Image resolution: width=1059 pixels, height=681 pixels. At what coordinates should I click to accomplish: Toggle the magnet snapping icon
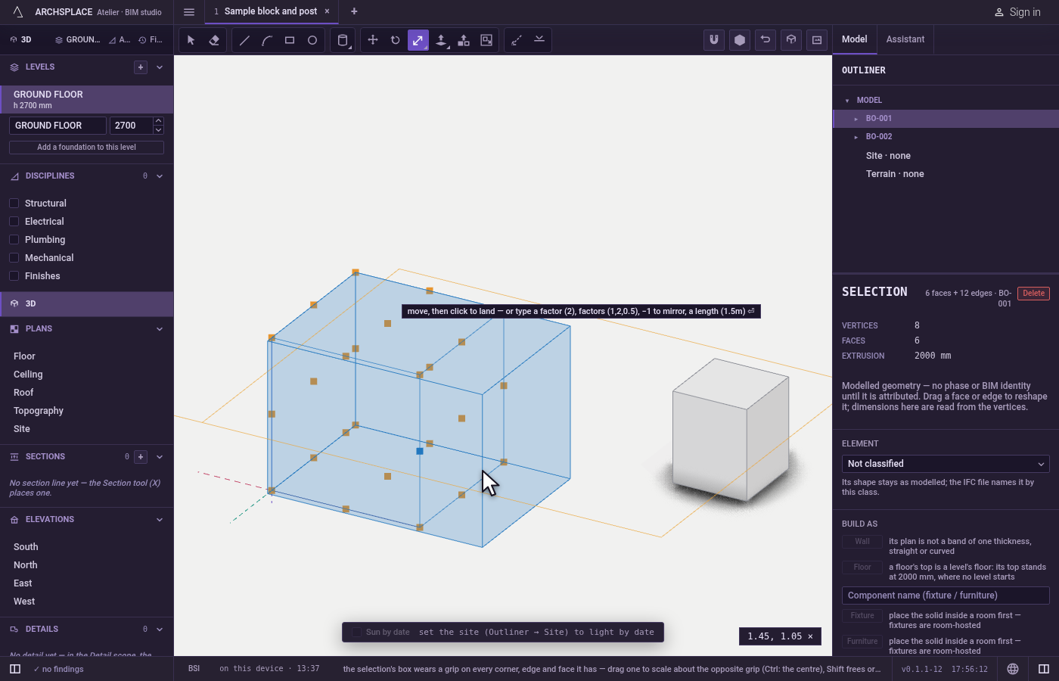pyautogui.click(x=714, y=40)
